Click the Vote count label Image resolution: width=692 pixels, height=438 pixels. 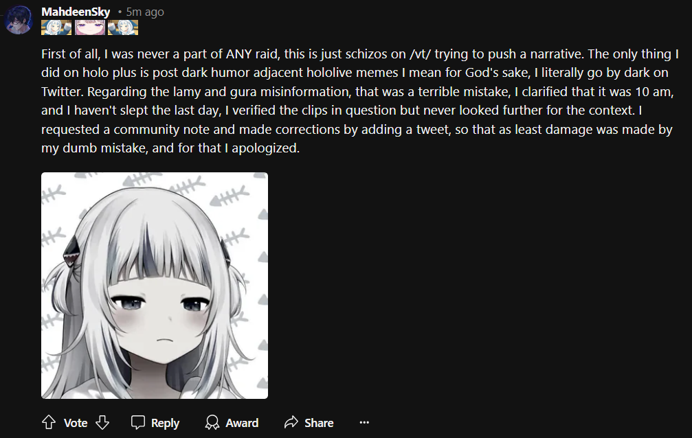point(76,423)
